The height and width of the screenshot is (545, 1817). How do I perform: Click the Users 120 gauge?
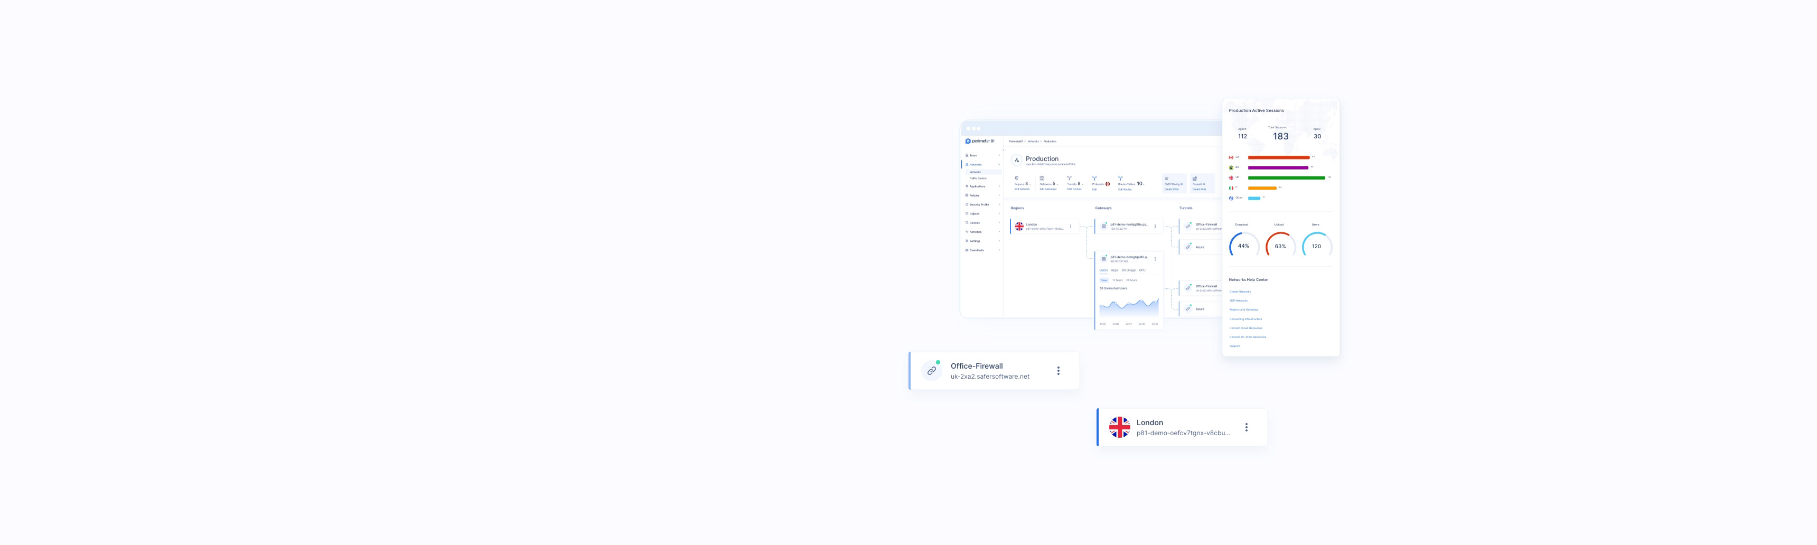tap(1317, 245)
